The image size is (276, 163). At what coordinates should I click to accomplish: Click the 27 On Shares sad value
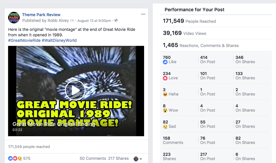click(245, 124)
